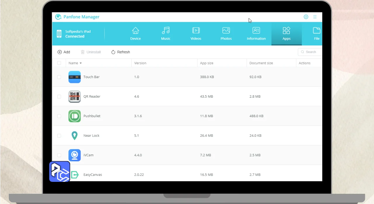Viewport: 374px width, 204px height.
Task: Click the 488.0 KB document size
Action: point(256,116)
